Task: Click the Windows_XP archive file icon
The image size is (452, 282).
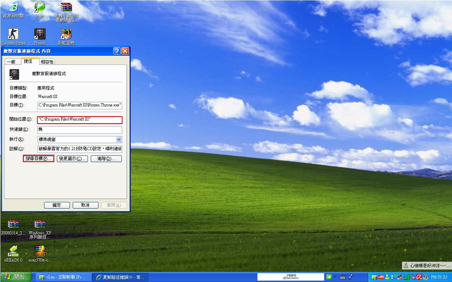Action: 40,225
